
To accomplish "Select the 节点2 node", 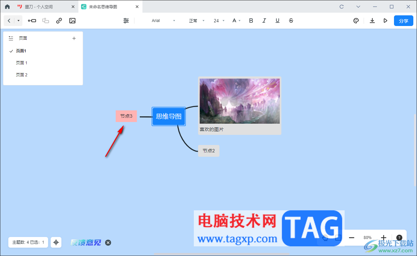I will [x=209, y=151].
